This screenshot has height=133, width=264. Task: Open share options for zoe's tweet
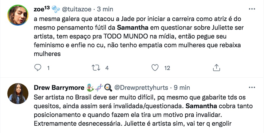216,68
